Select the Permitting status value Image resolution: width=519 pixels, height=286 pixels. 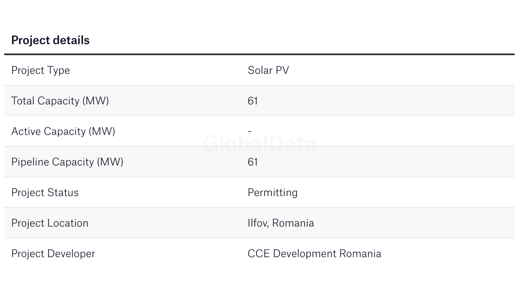point(272,193)
